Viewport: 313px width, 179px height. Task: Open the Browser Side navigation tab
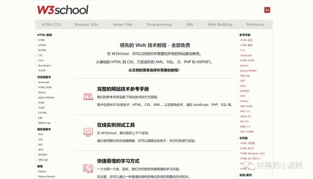(87, 24)
